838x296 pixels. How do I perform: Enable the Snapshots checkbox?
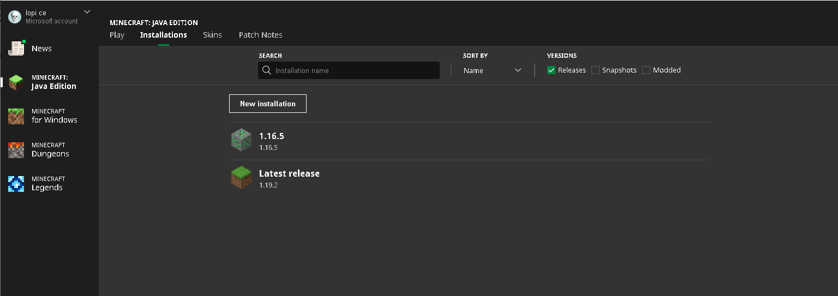(x=595, y=70)
